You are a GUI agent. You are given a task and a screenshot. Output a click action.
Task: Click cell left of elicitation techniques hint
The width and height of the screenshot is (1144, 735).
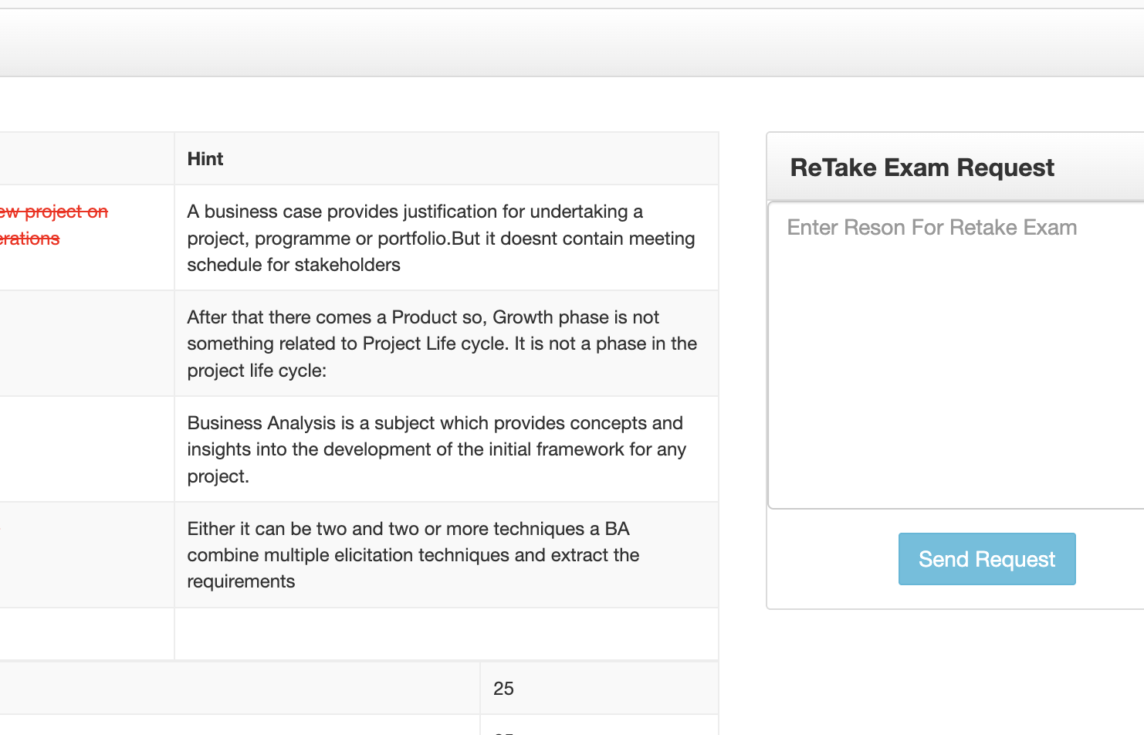85,555
